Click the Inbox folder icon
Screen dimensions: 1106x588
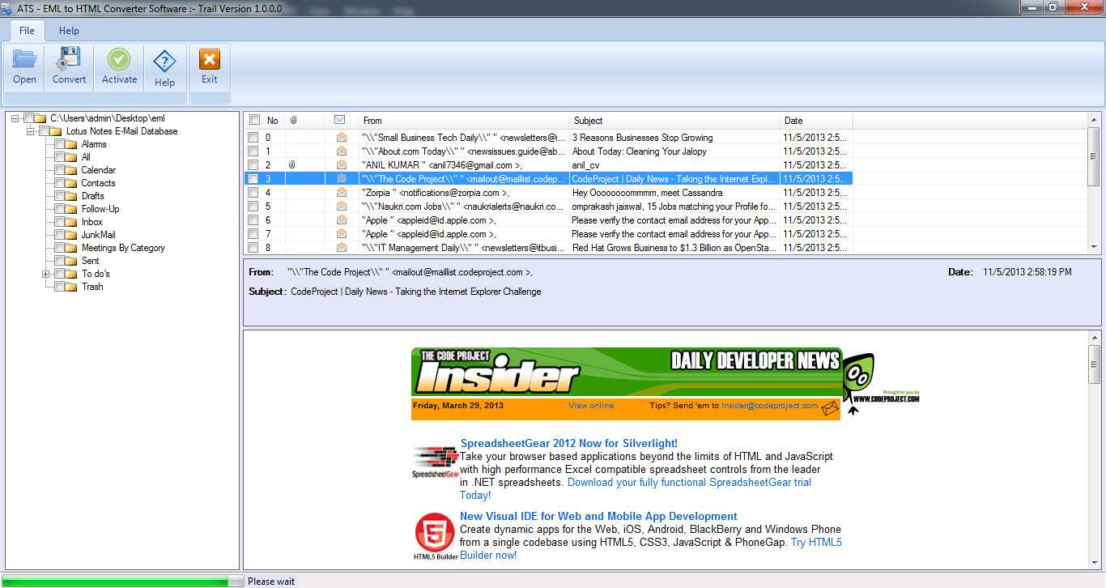[71, 222]
